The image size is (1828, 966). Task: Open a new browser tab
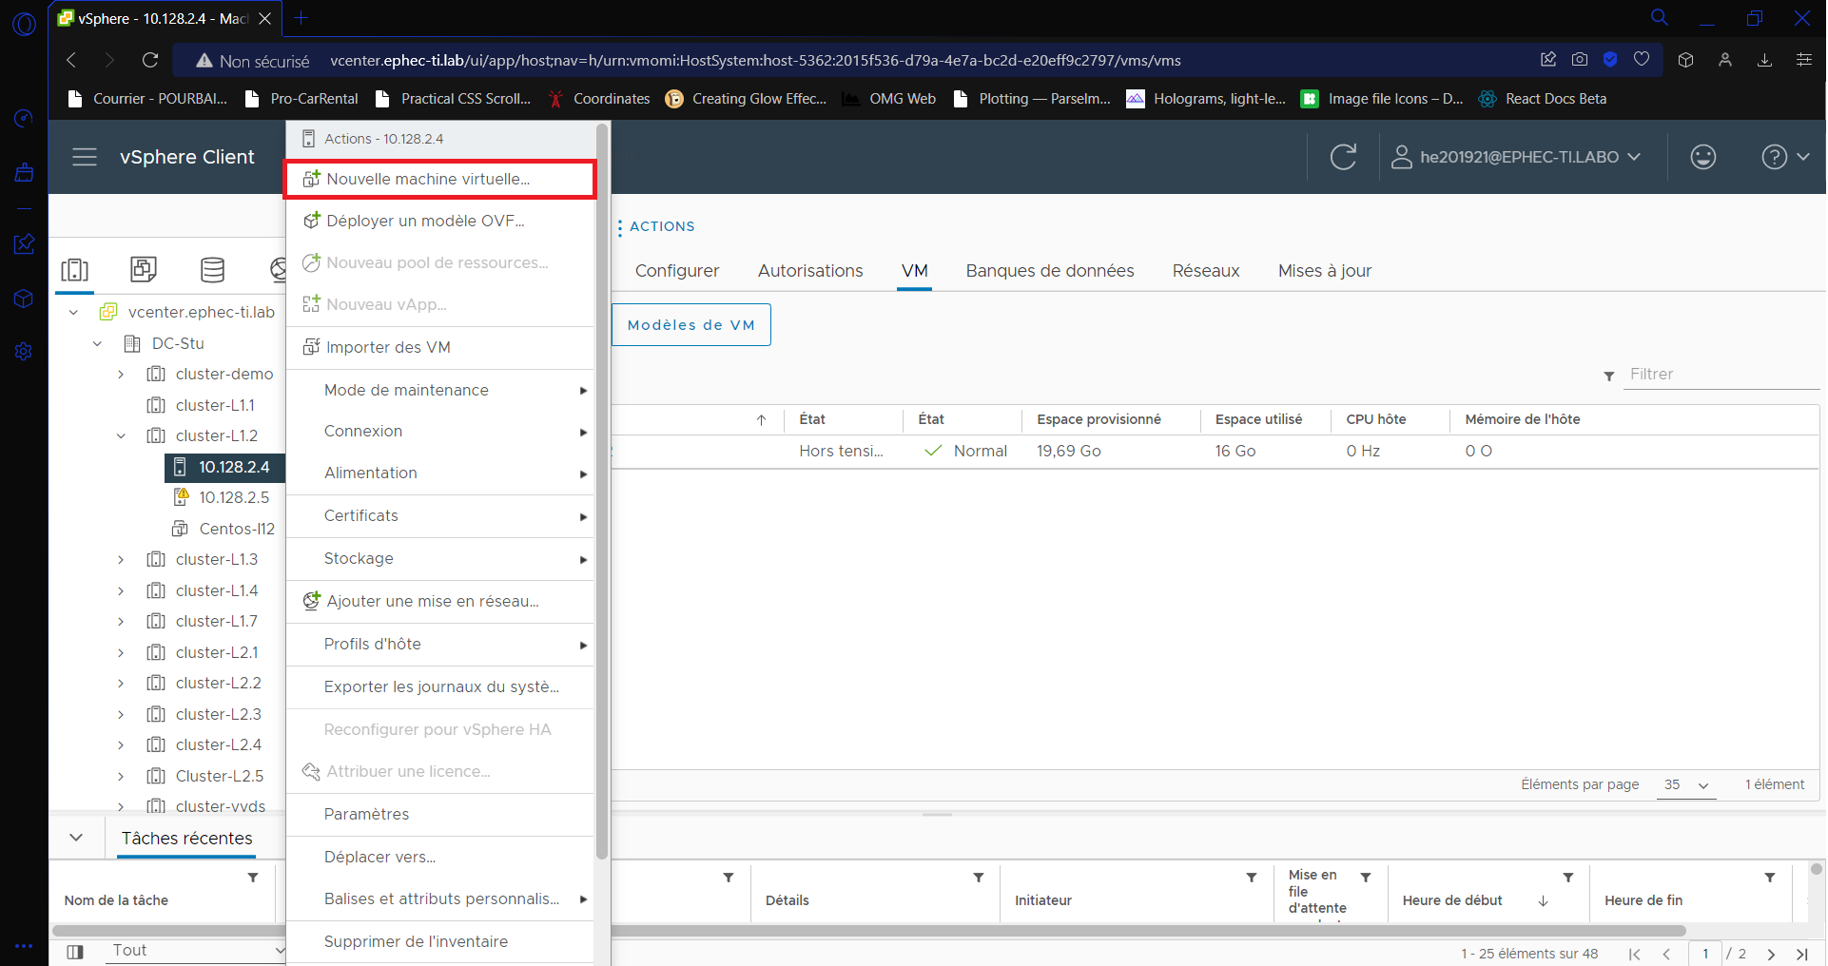[301, 18]
